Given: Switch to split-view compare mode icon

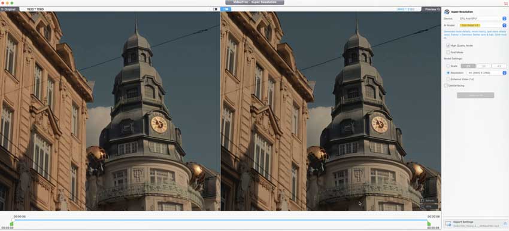Looking at the screenshot, I should click(226, 9).
